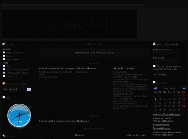Open the Quadnews topic link
The width and height of the screenshot is (188, 139).
click(81, 72)
